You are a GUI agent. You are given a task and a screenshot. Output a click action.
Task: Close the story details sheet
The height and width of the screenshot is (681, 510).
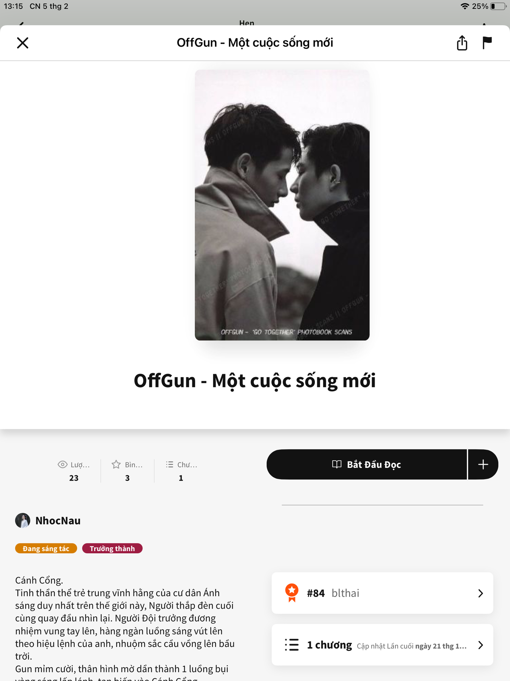point(23,43)
